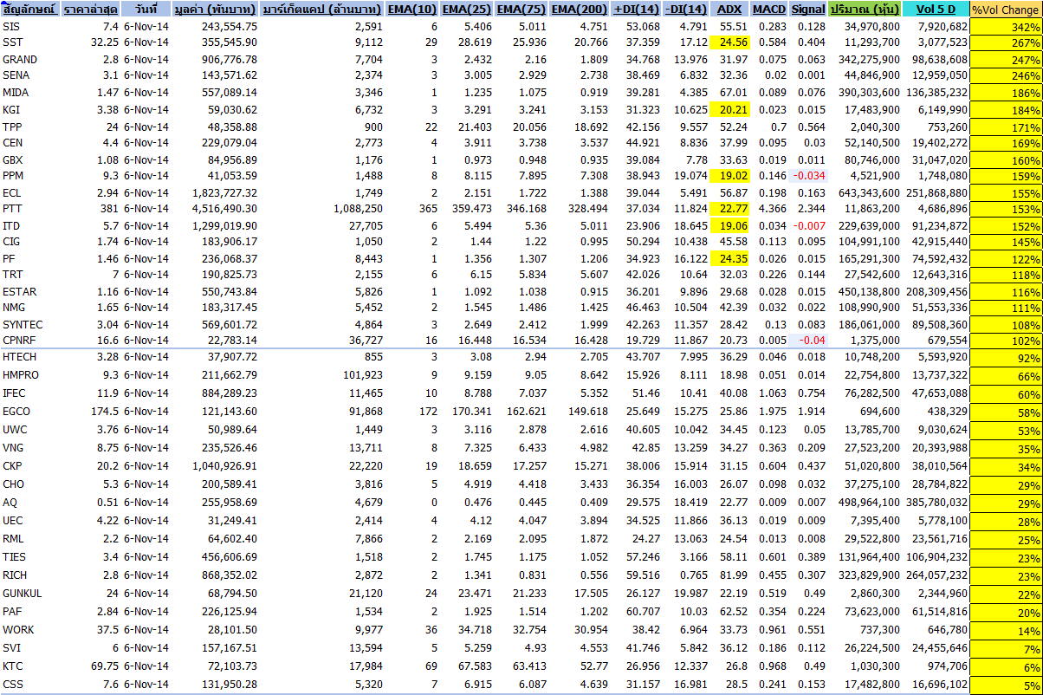Click the red Signal value -0.04
The height and width of the screenshot is (695, 1043).
808,341
